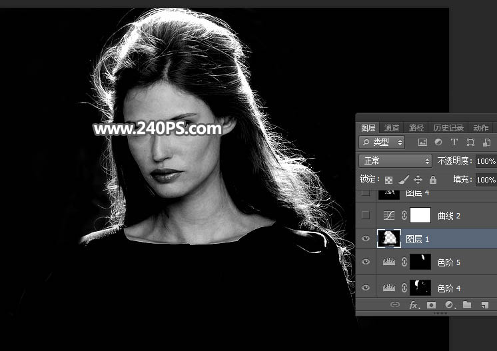Image resolution: width=497 pixels, height=351 pixels.
Task: Select the 图层 1 layer name
Action: (417, 239)
